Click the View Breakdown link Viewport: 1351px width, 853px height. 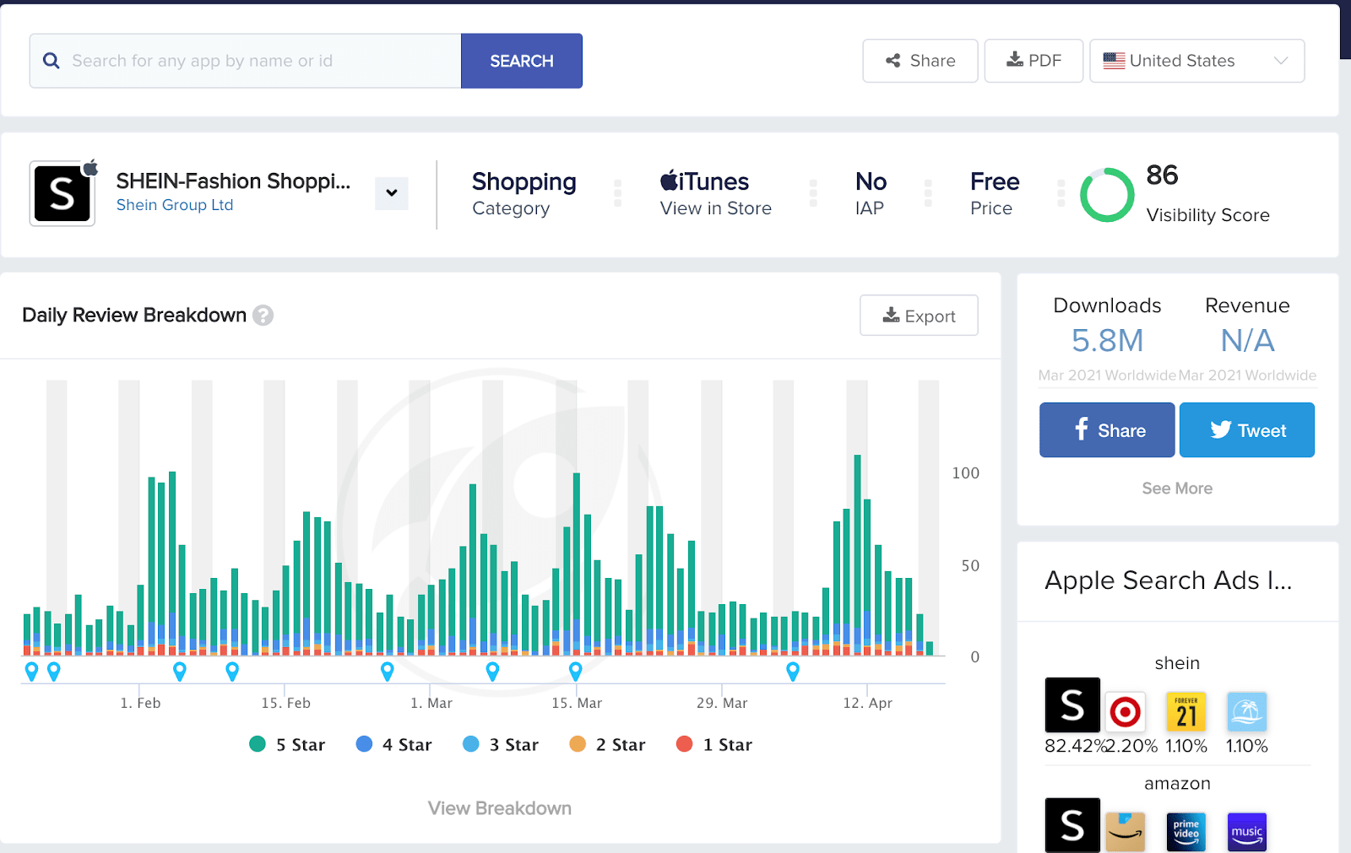coord(500,808)
